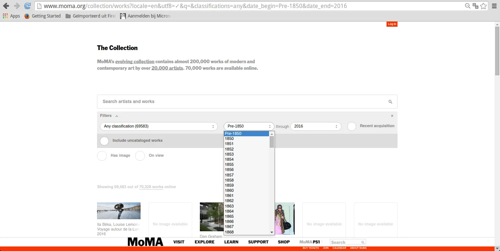This screenshot has width=500, height=251.
Task: Open the Any classification dropdown
Action: click(x=159, y=126)
